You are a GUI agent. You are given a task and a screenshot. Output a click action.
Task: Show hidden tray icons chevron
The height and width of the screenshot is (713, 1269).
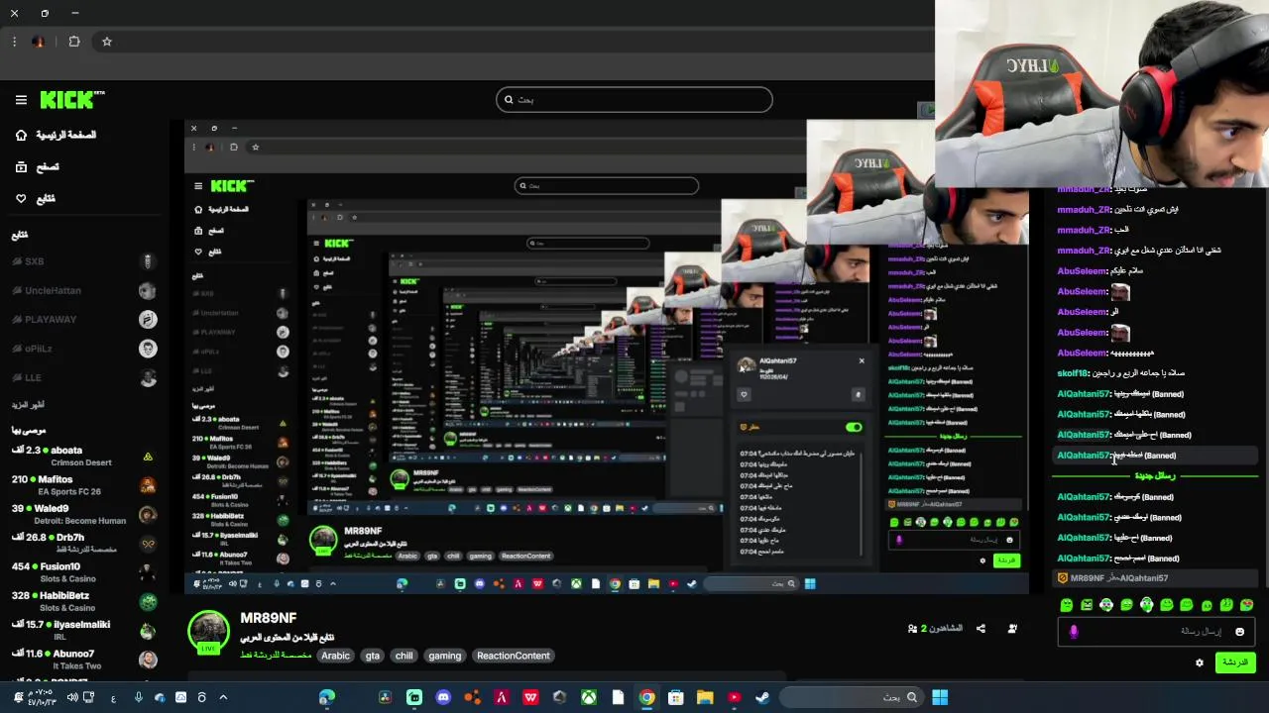(x=223, y=697)
